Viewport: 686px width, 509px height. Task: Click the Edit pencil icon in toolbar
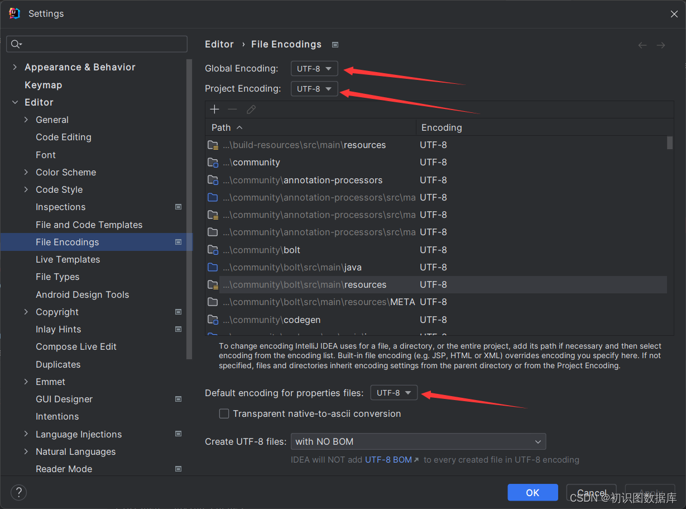point(251,110)
